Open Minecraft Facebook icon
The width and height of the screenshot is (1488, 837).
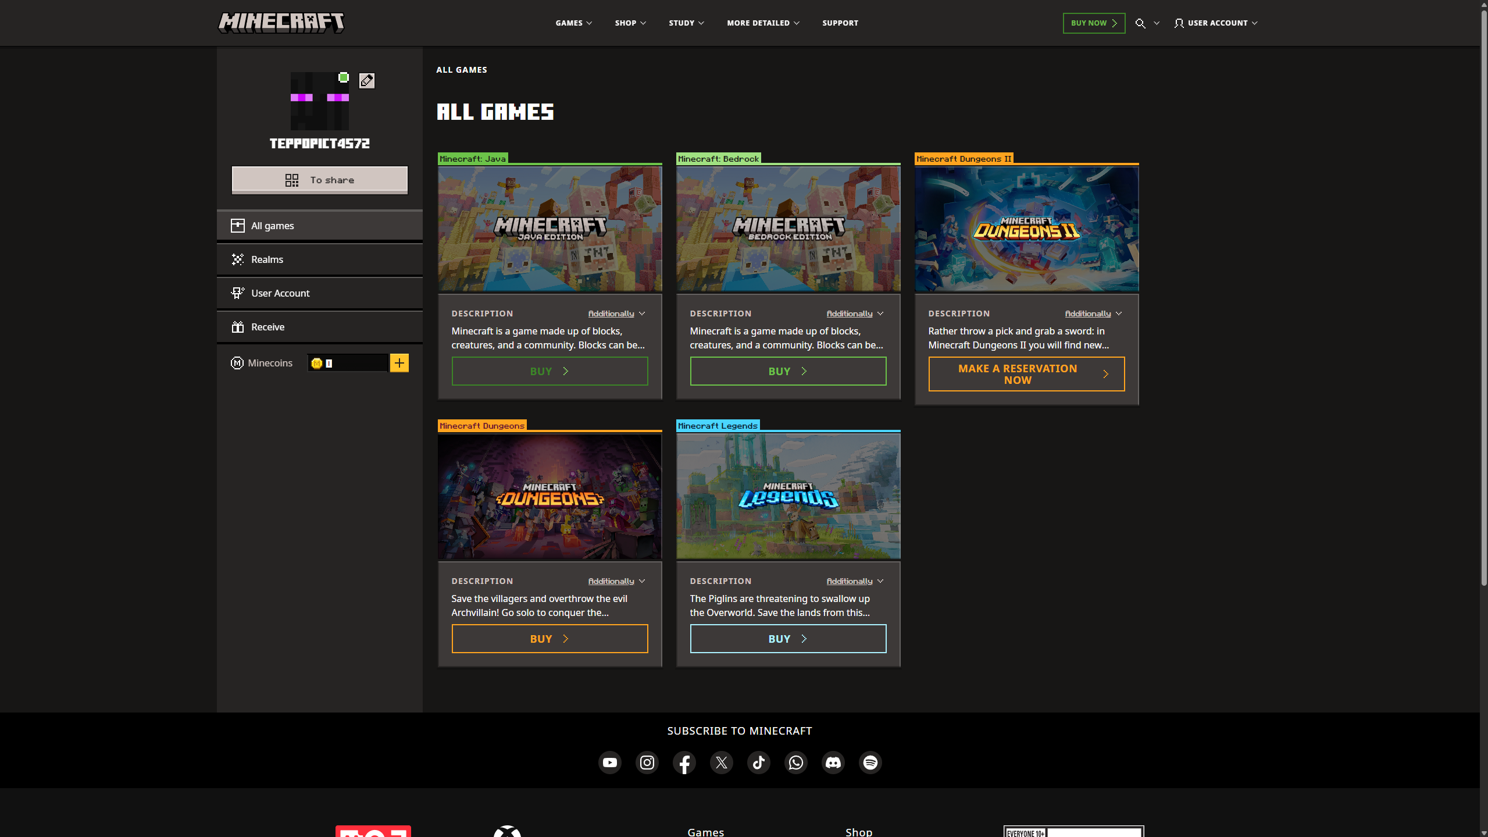point(684,763)
